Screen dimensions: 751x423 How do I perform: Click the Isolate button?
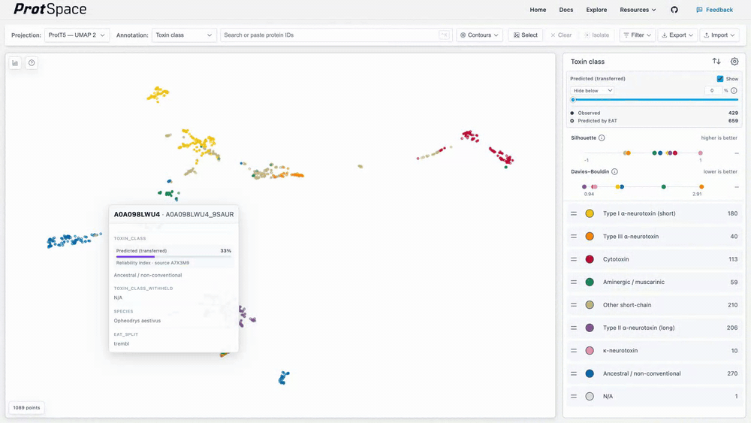pos(597,35)
